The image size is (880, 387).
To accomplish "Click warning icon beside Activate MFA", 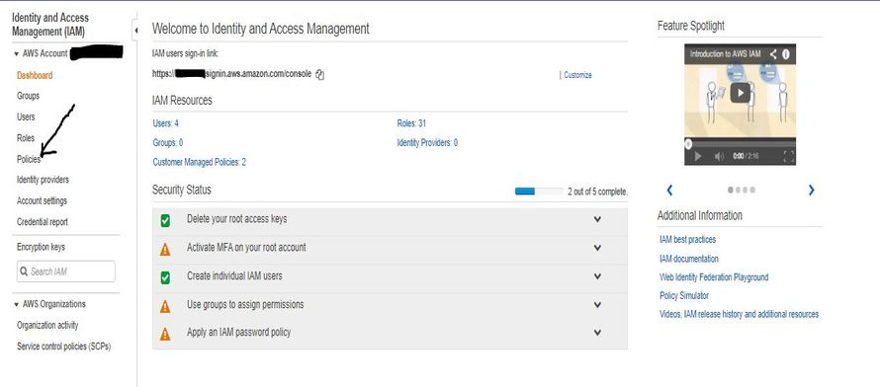I will [165, 249].
